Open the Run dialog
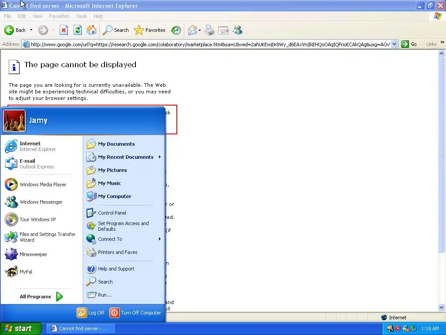446x335 pixels. click(x=99, y=295)
